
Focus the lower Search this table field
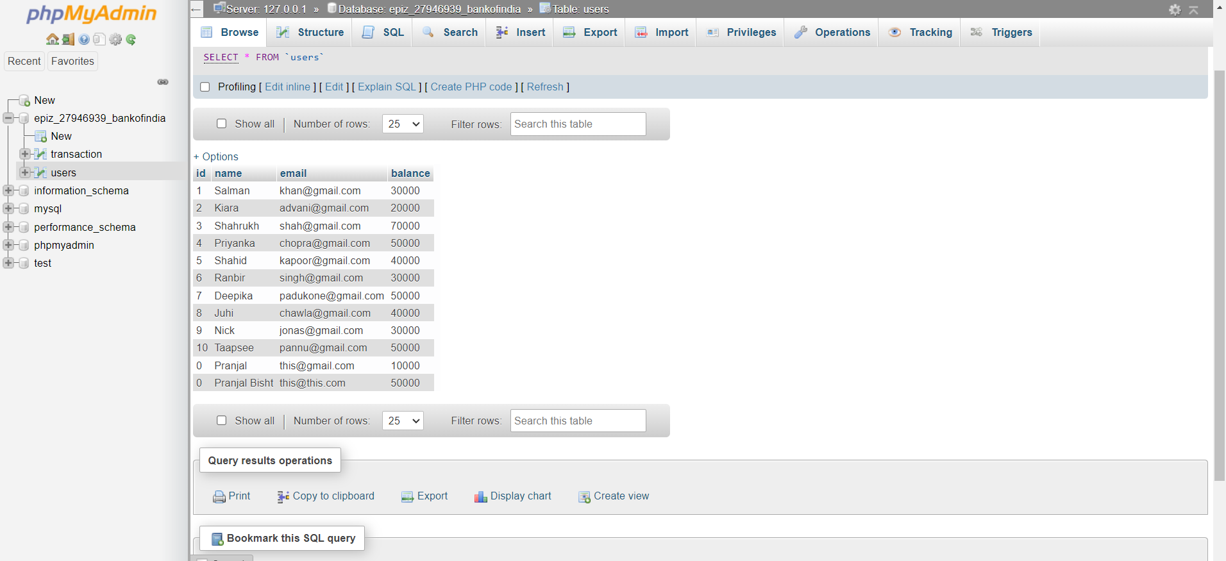[x=578, y=421]
